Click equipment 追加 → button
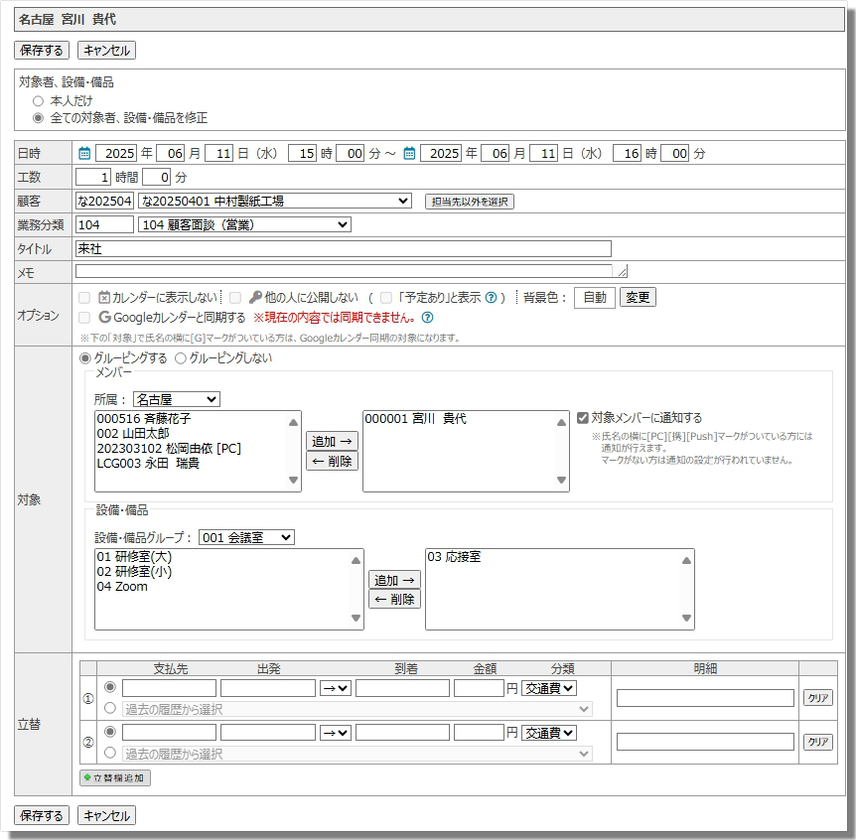The width and height of the screenshot is (856, 840). coord(394,580)
